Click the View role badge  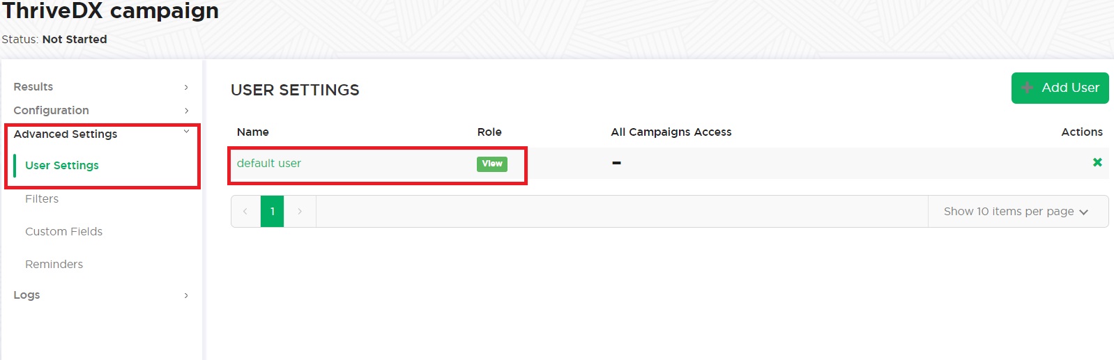tap(492, 164)
